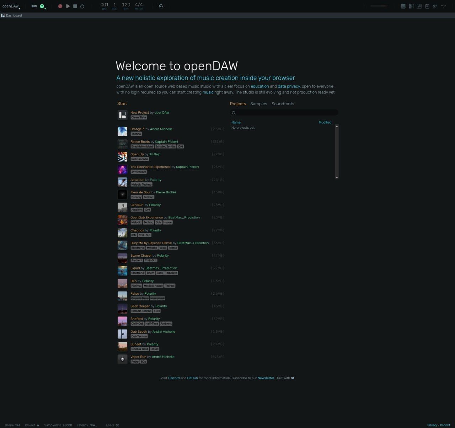Click the ST icon in the toolbar
The height and width of the screenshot is (428, 455).
click(x=435, y=6)
